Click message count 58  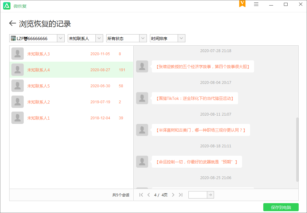(x=121, y=86)
